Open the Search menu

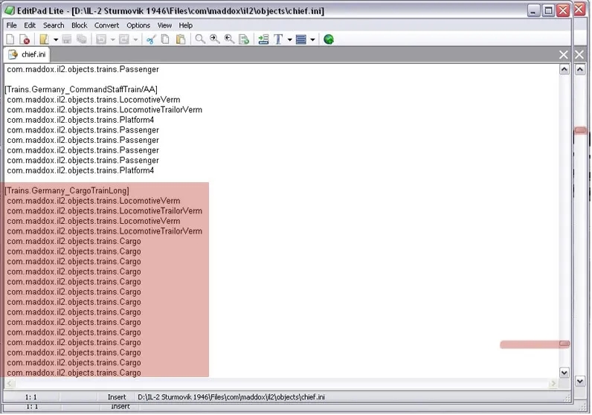coord(54,25)
